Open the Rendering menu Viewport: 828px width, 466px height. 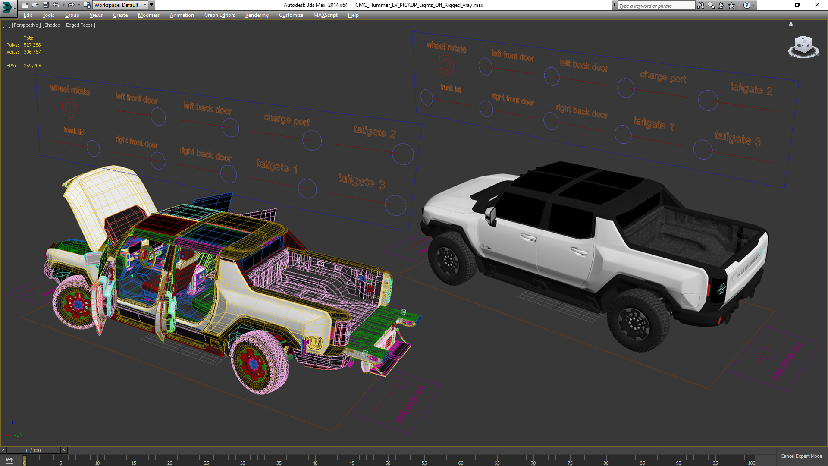click(257, 15)
